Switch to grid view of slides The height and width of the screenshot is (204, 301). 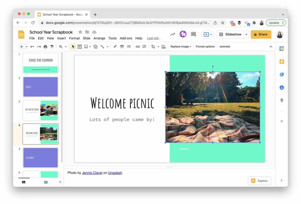click(x=46, y=182)
